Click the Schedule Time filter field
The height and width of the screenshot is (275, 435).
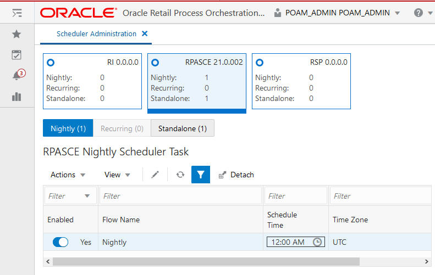point(295,196)
